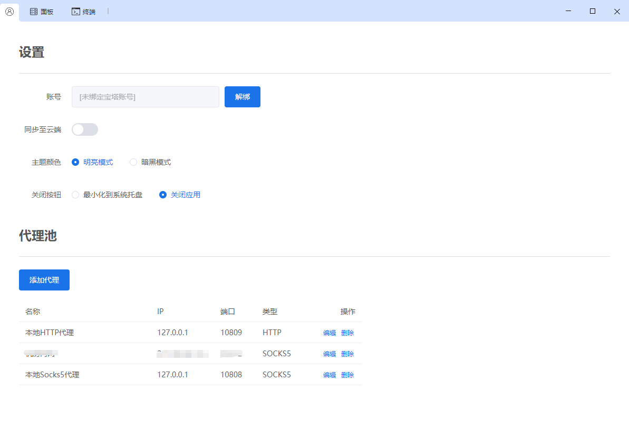Delete the 本地Socks5代理 proxy entry
The width and height of the screenshot is (629, 441).
pos(347,374)
